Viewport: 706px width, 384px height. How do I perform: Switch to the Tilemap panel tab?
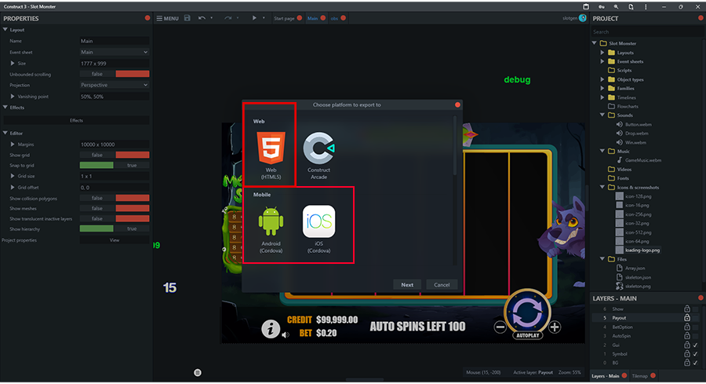(x=639, y=376)
